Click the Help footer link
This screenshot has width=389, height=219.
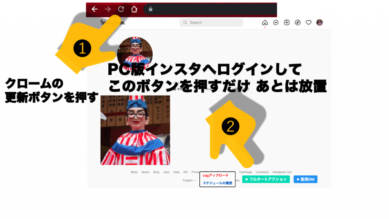[176, 172]
